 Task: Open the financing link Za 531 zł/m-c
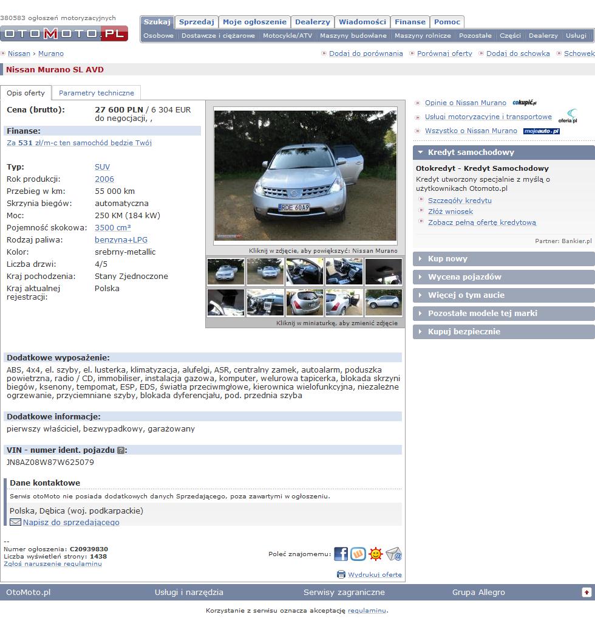[79, 143]
